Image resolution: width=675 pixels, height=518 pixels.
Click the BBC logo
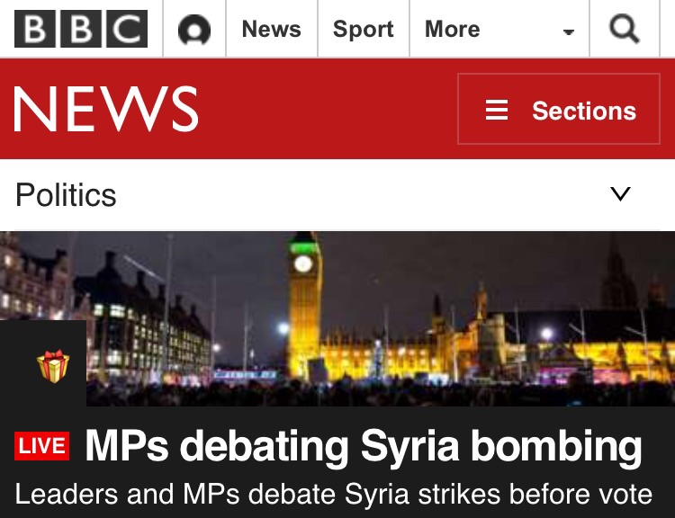(x=80, y=29)
